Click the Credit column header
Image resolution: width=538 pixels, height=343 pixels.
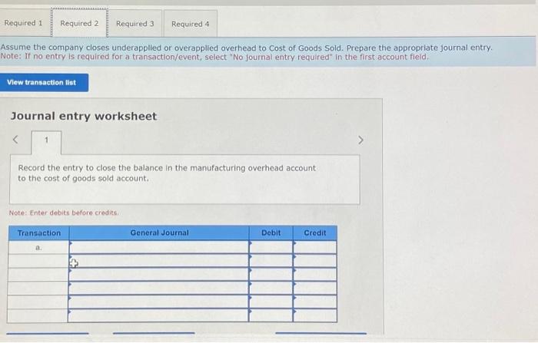click(315, 233)
